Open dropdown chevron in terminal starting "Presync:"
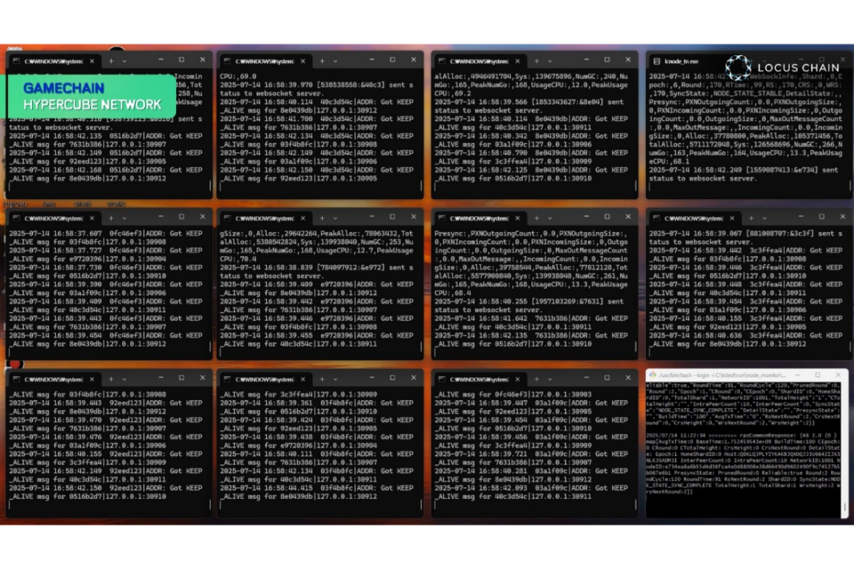Viewport: 854px width, 569px height. (x=550, y=218)
